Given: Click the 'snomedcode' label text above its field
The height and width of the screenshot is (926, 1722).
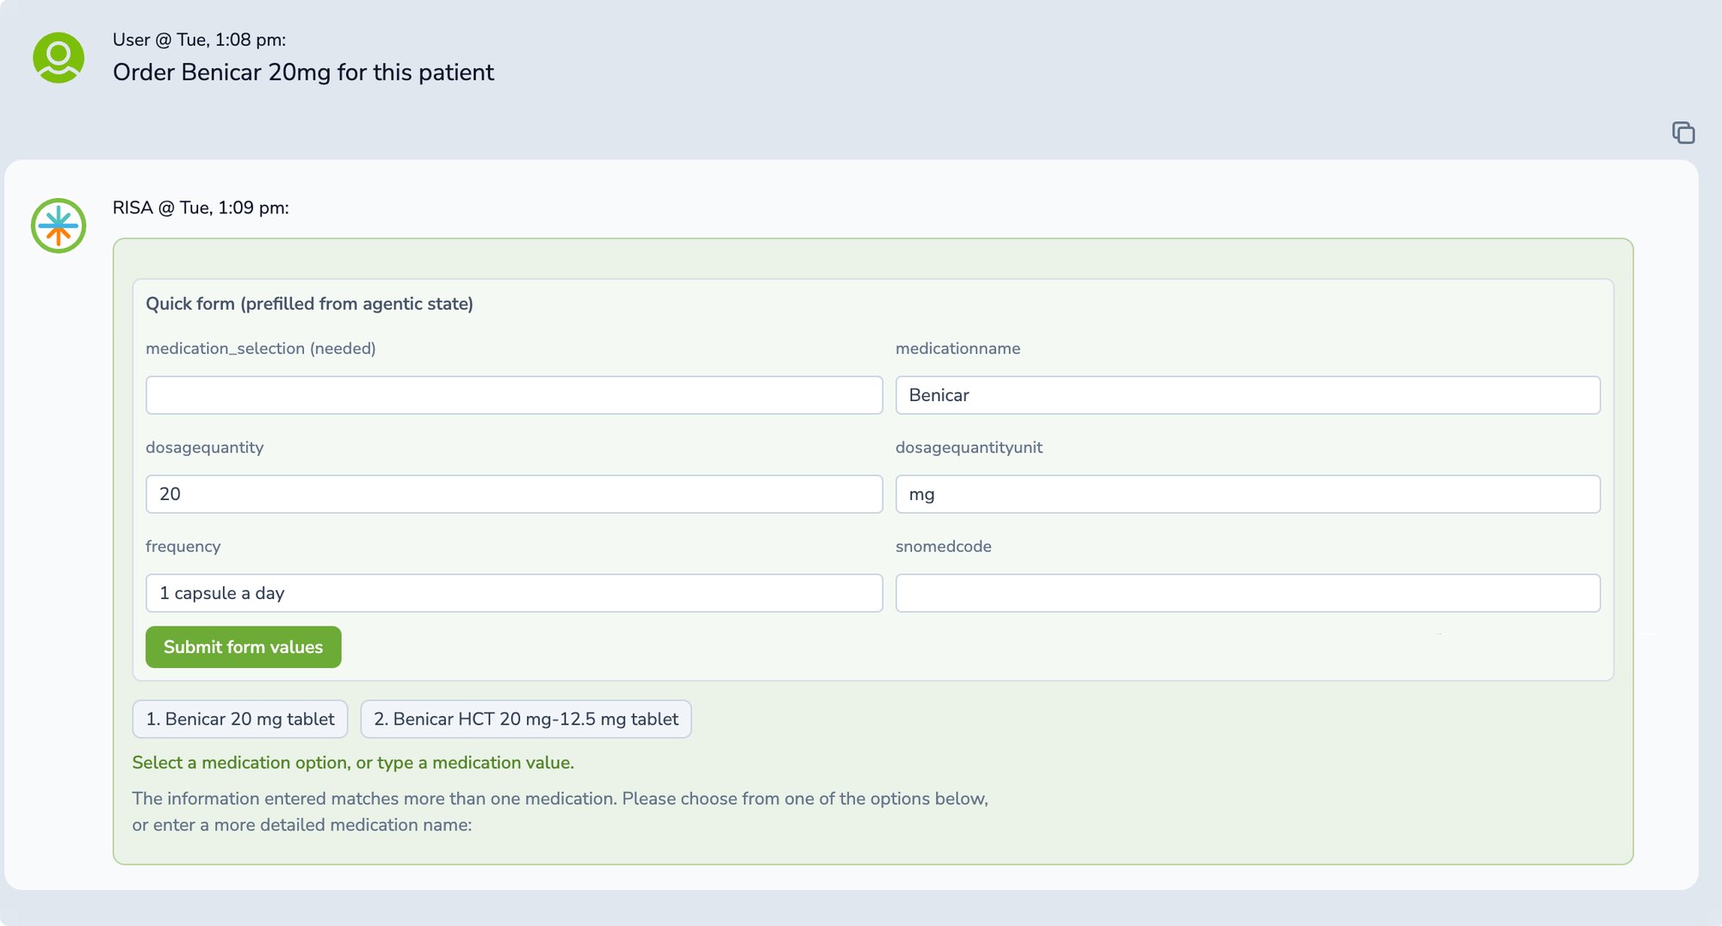Looking at the screenshot, I should [943, 546].
